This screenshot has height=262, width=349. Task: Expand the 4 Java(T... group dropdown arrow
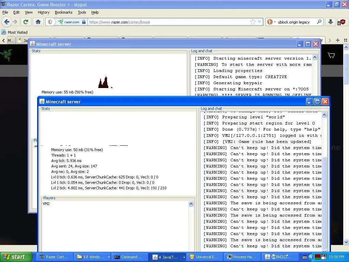[x=184, y=257]
